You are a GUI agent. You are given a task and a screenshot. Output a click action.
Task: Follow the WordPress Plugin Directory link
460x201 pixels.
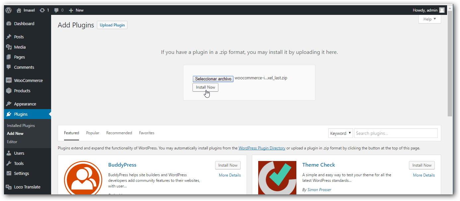point(262,148)
